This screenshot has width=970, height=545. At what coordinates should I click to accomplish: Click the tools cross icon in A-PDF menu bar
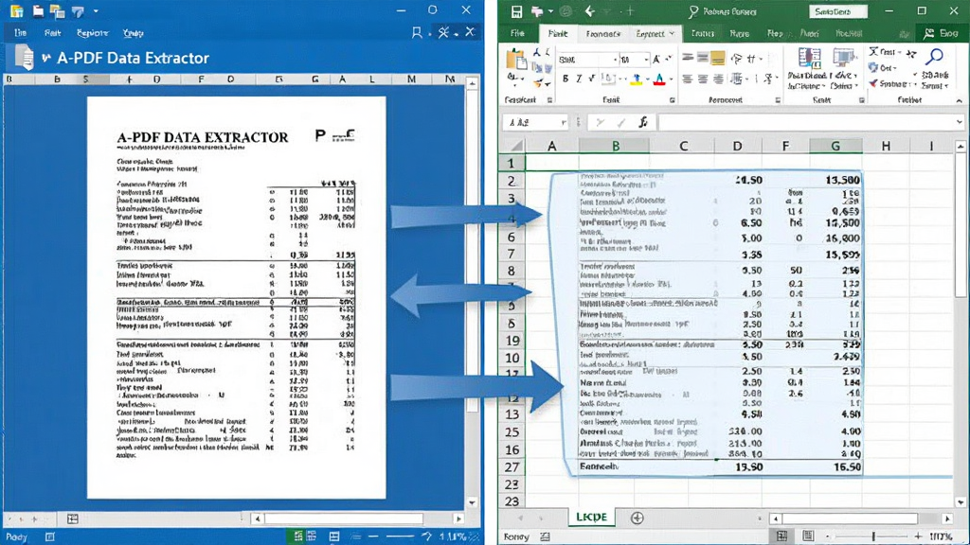pyautogui.click(x=443, y=33)
